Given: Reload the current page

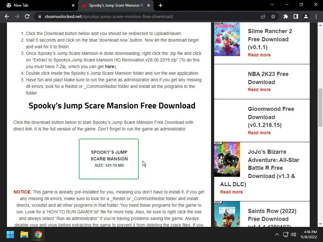Looking at the screenshot, I should click(27, 16).
